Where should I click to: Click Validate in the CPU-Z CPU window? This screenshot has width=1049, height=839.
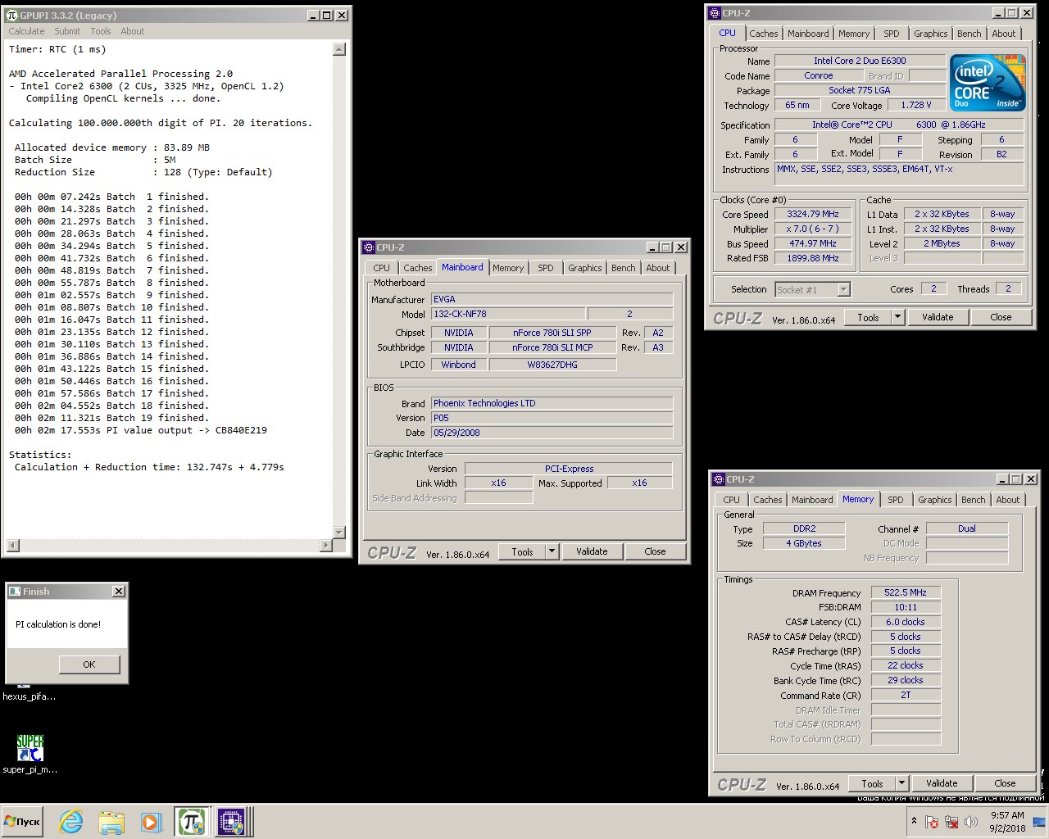pos(938,317)
